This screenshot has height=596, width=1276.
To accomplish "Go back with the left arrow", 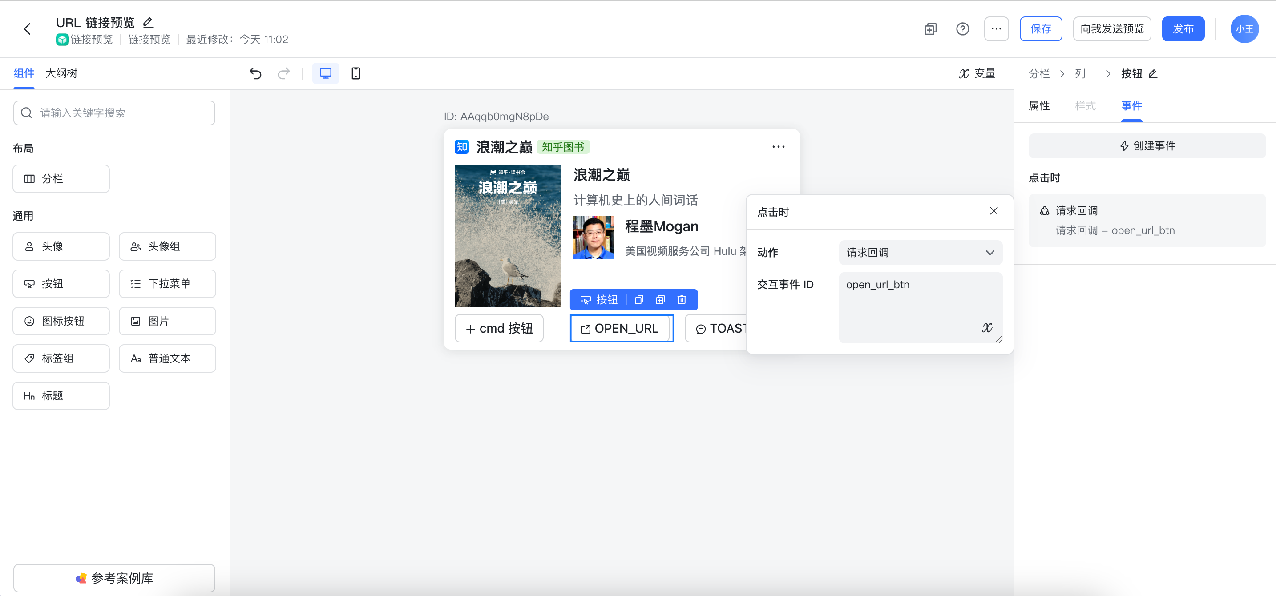I will point(27,29).
